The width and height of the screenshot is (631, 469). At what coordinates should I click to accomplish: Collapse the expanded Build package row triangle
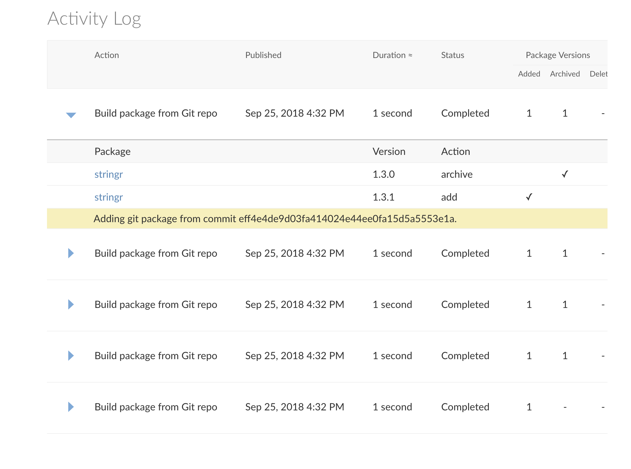(71, 115)
